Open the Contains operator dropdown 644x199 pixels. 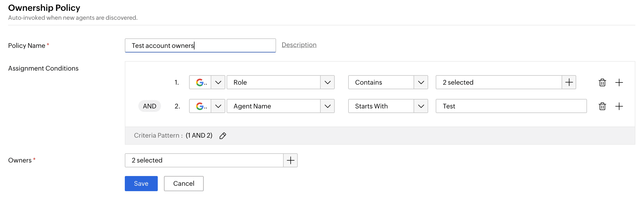pos(421,82)
